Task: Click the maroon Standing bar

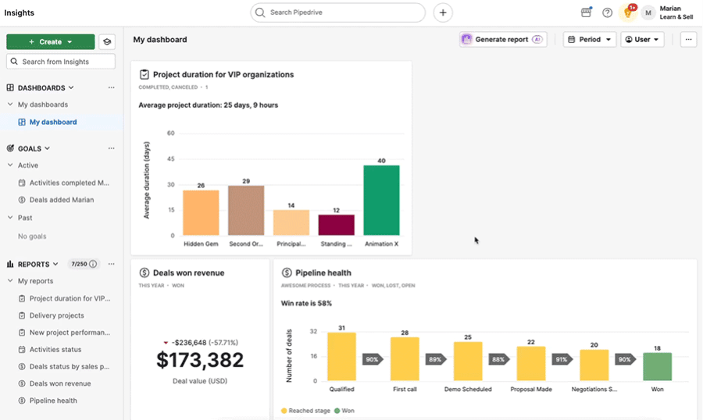Action: pos(336,225)
